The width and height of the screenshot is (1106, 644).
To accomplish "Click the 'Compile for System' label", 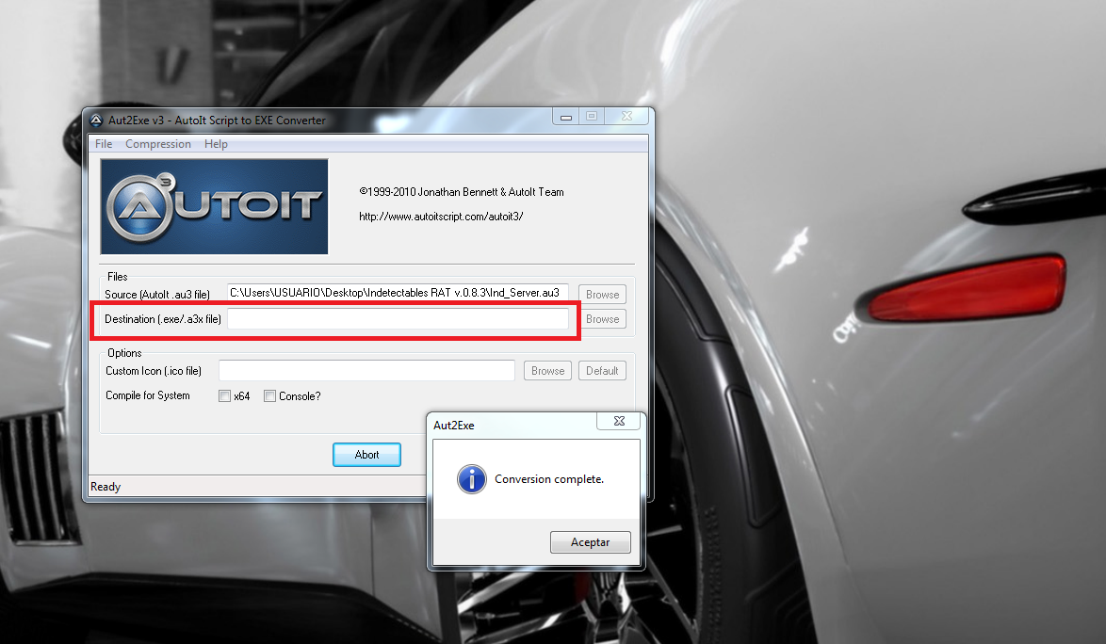I will [x=147, y=395].
